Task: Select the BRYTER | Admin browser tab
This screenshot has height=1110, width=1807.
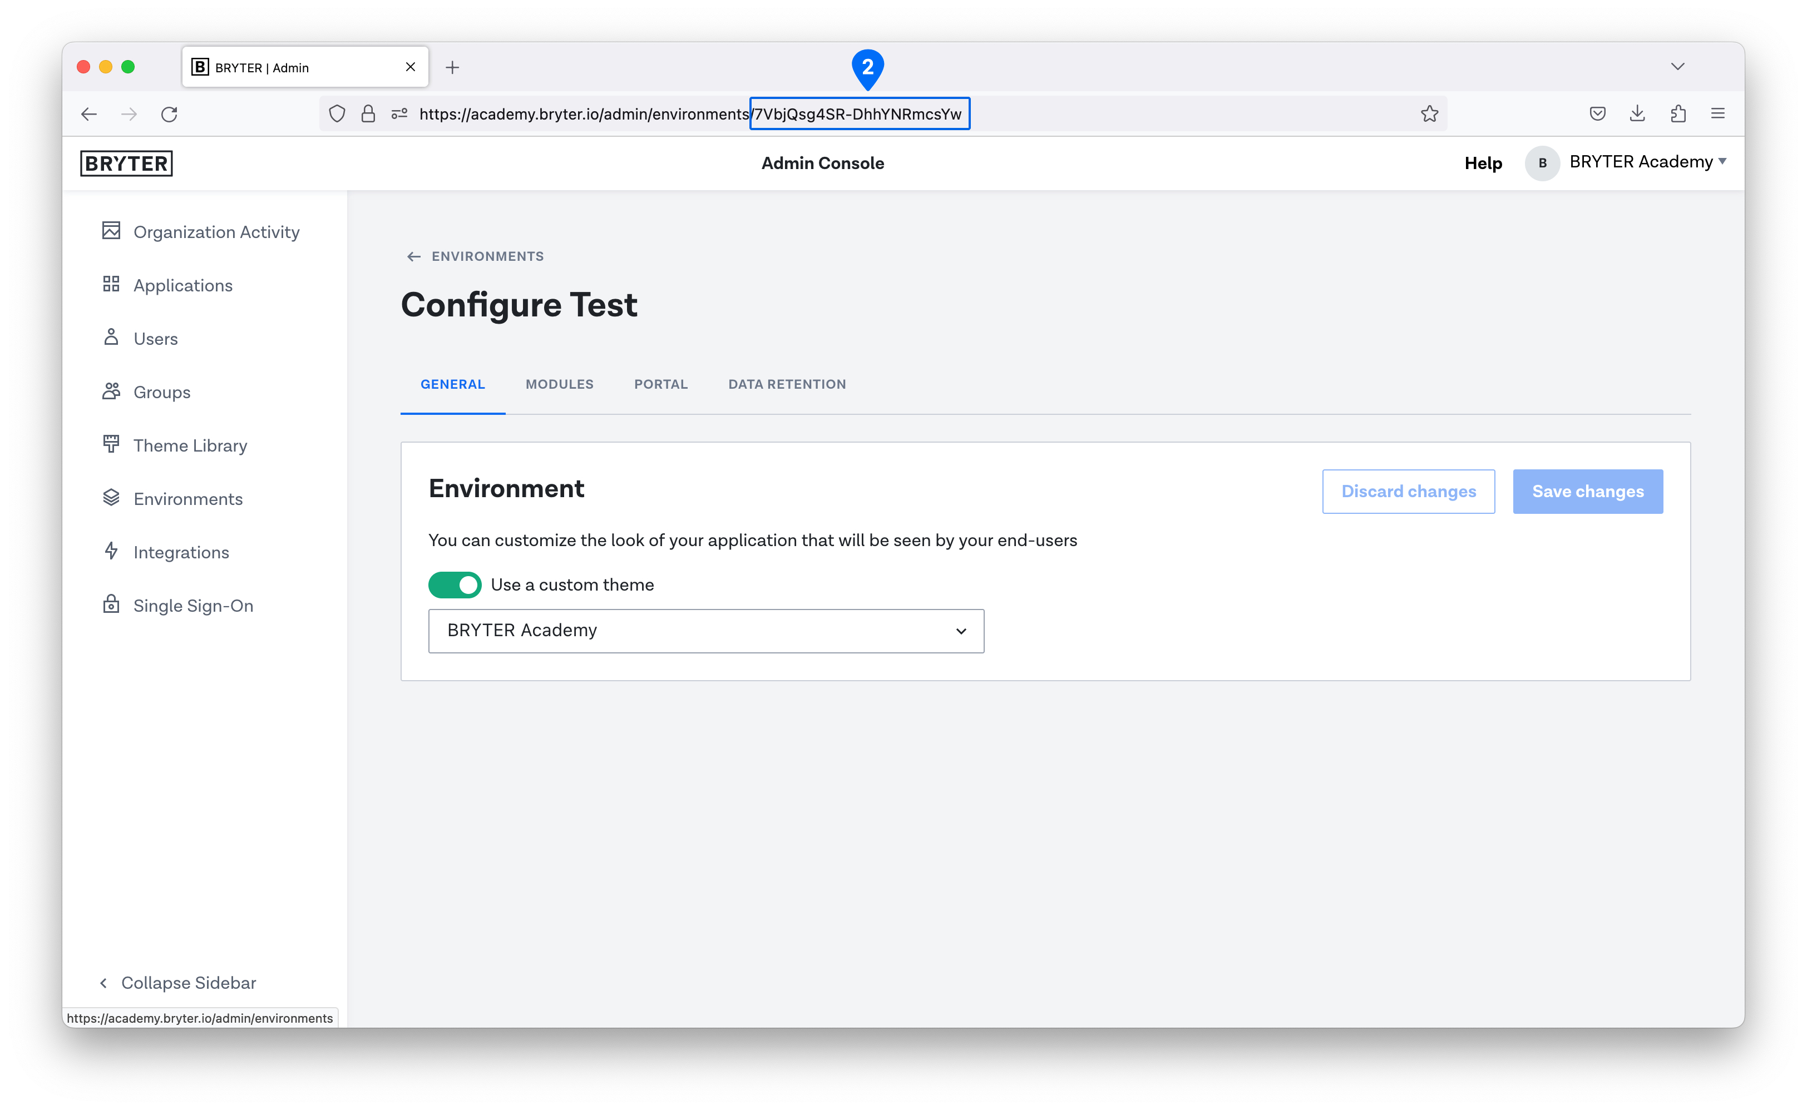Action: [x=305, y=67]
